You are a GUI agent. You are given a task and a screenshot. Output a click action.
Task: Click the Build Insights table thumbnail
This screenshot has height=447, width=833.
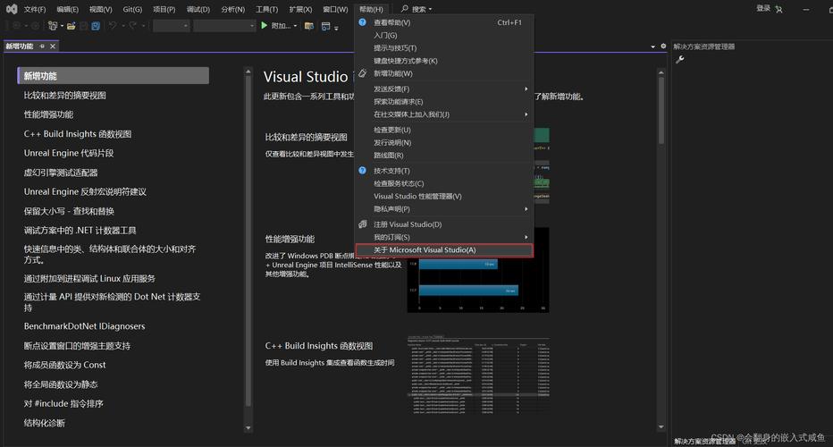tap(478, 375)
